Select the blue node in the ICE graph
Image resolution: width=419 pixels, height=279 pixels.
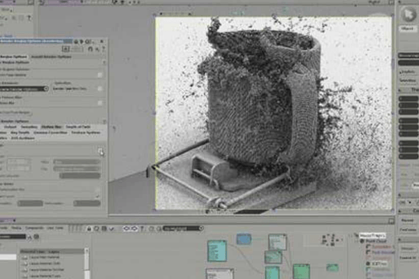tap(243, 239)
